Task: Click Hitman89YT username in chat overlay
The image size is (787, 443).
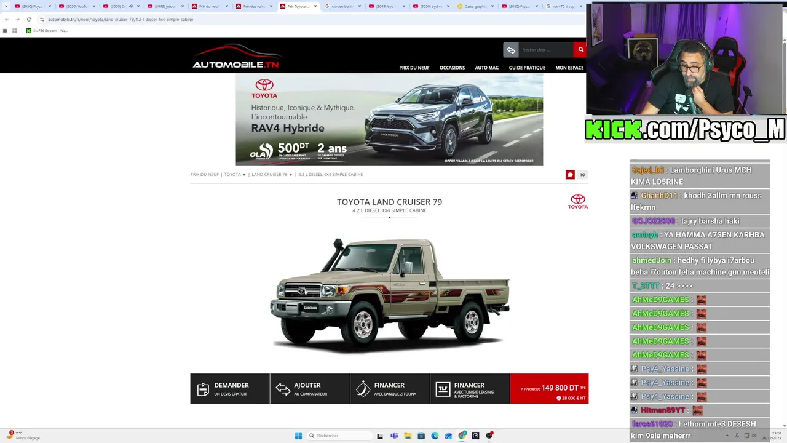Action: (x=663, y=410)
